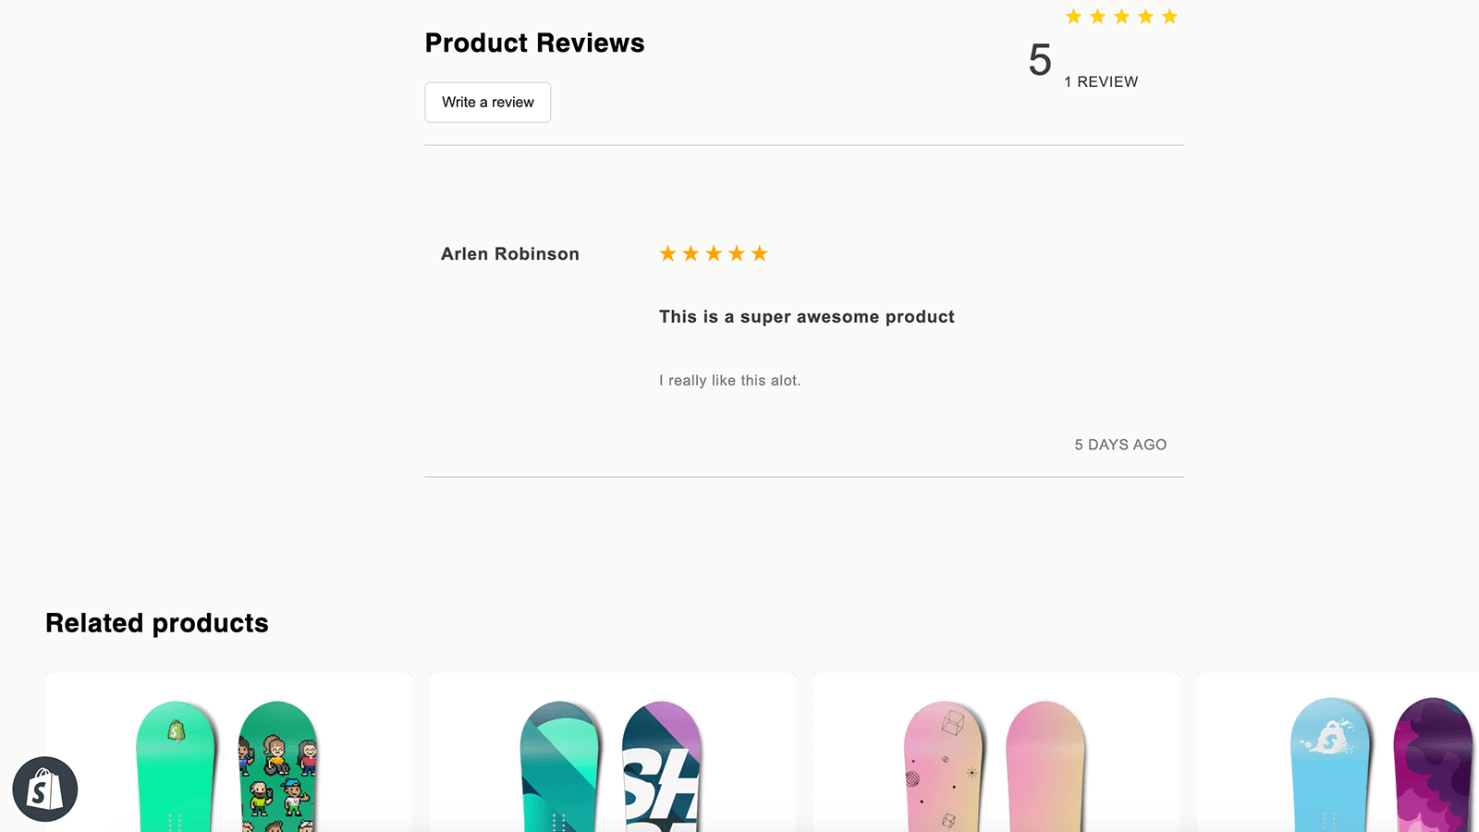Viewport: 1479px width, 832px height.
Task: Select second star in Arlen Robinson's rating
Action: click(691, 253)
